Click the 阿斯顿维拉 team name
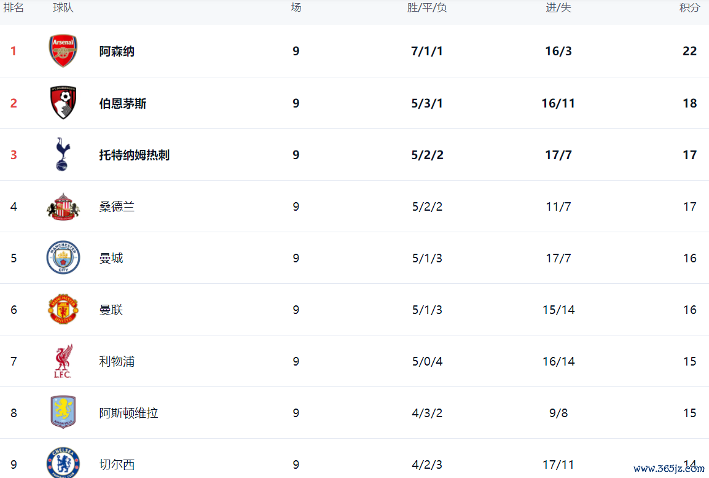Image resolution: width=709 pixels, height=478 pixels. tap(128, 413)
